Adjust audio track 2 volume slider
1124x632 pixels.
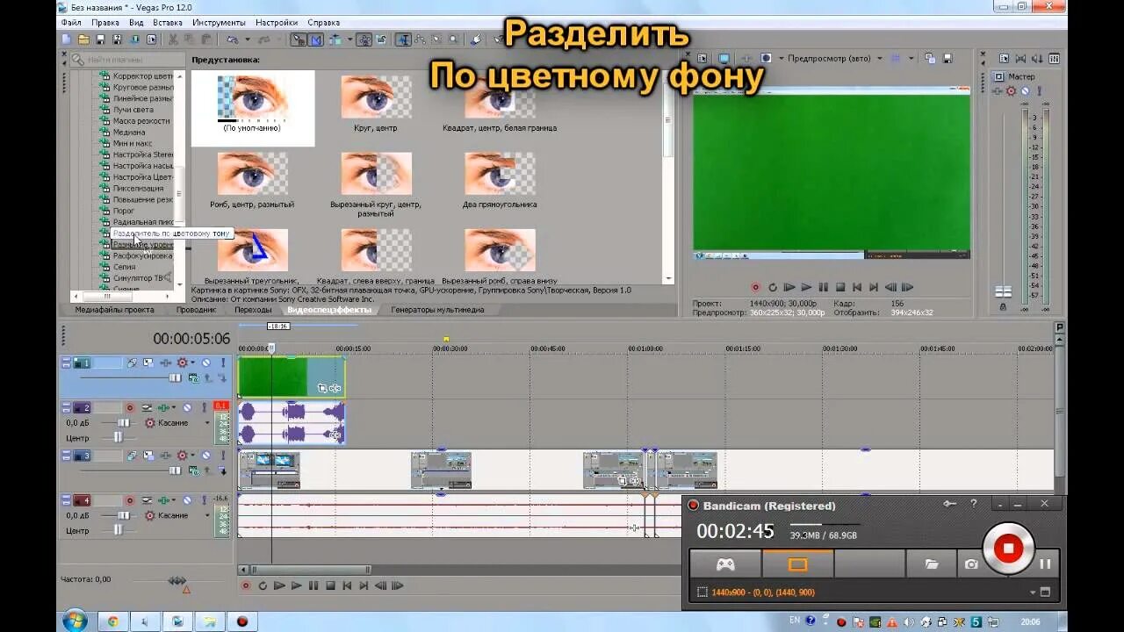coord(124,422)
